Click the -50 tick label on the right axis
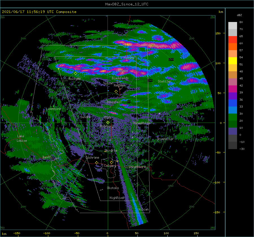This screenshot has width=254, height=237. click(x=218, y=152)
